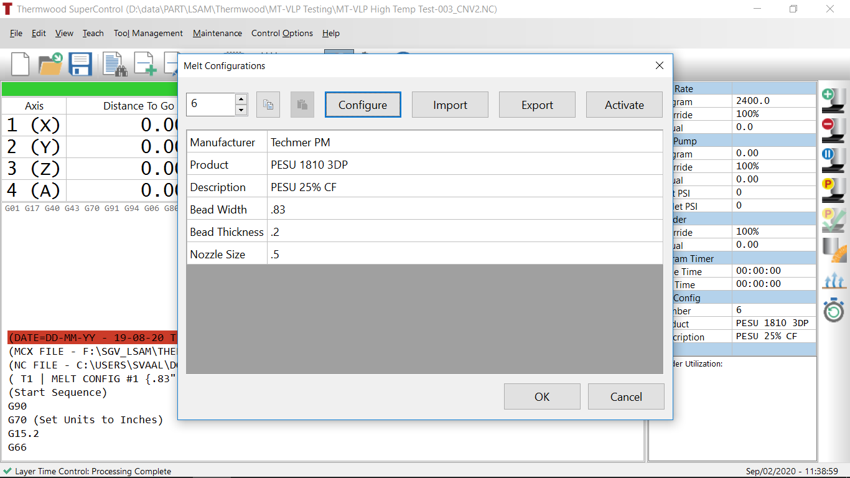
Task: Click the Activate button
Action: tap(624, 105)
